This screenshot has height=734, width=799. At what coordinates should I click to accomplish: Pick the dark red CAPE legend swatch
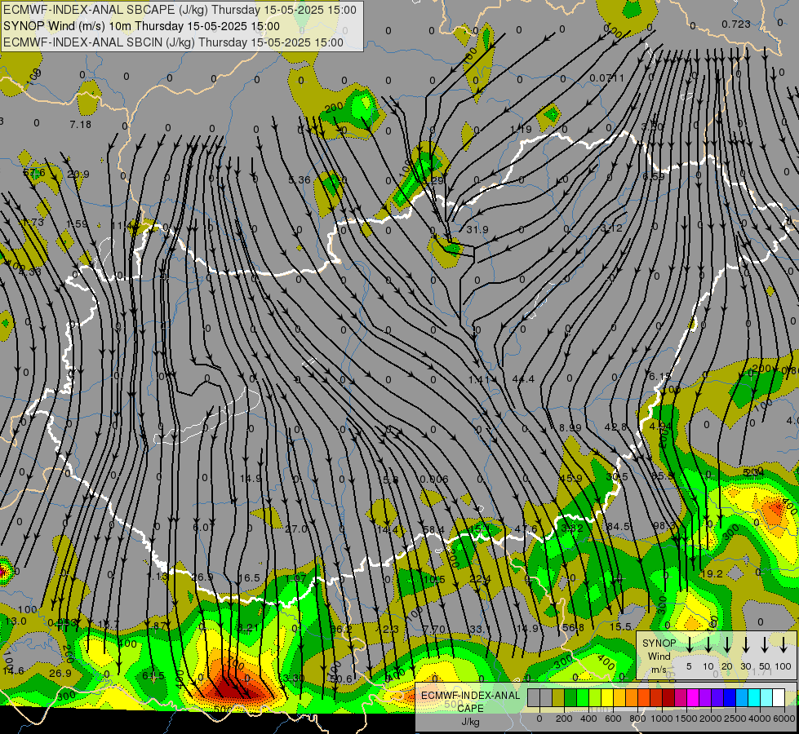point(668,697)
